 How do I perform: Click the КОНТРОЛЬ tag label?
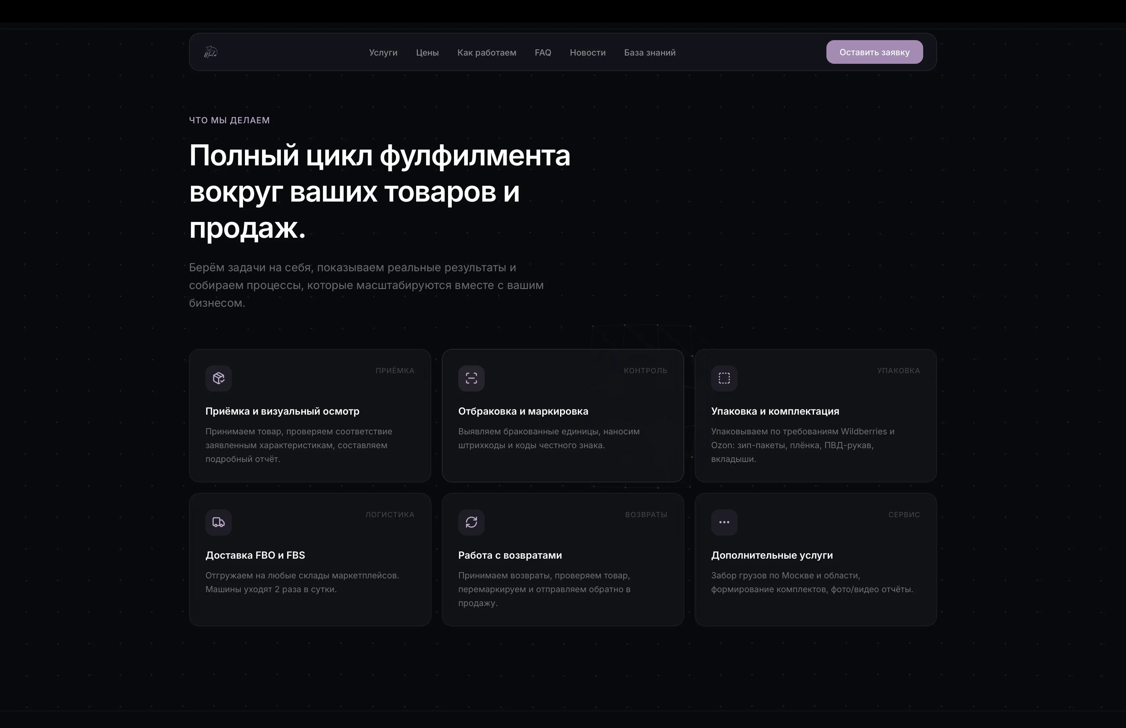click(x=645, y=370)
